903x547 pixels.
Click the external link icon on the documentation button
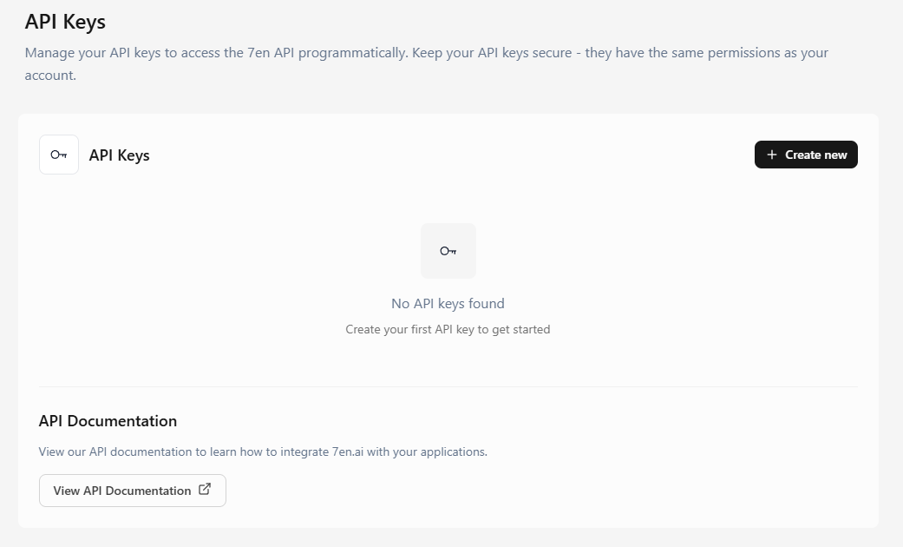pyautogui.click(x=205, y=490)
